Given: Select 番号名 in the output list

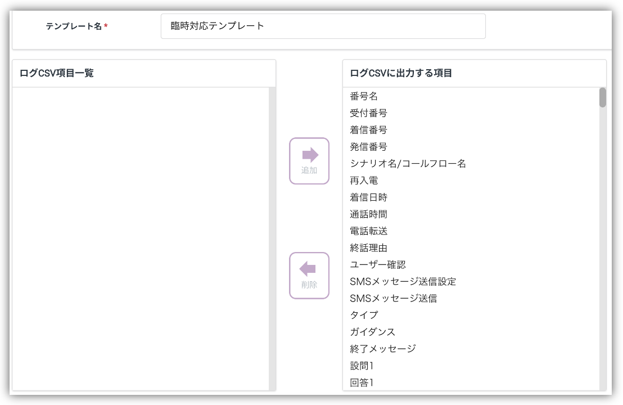Looking at the screenshot, I should coord(364,97).
